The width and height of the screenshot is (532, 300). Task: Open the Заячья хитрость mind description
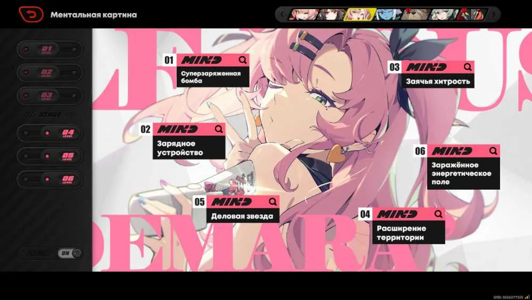438,81
